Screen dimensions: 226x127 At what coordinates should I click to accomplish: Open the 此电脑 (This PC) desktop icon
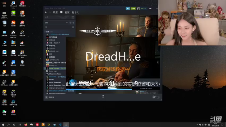coord(4,43)
